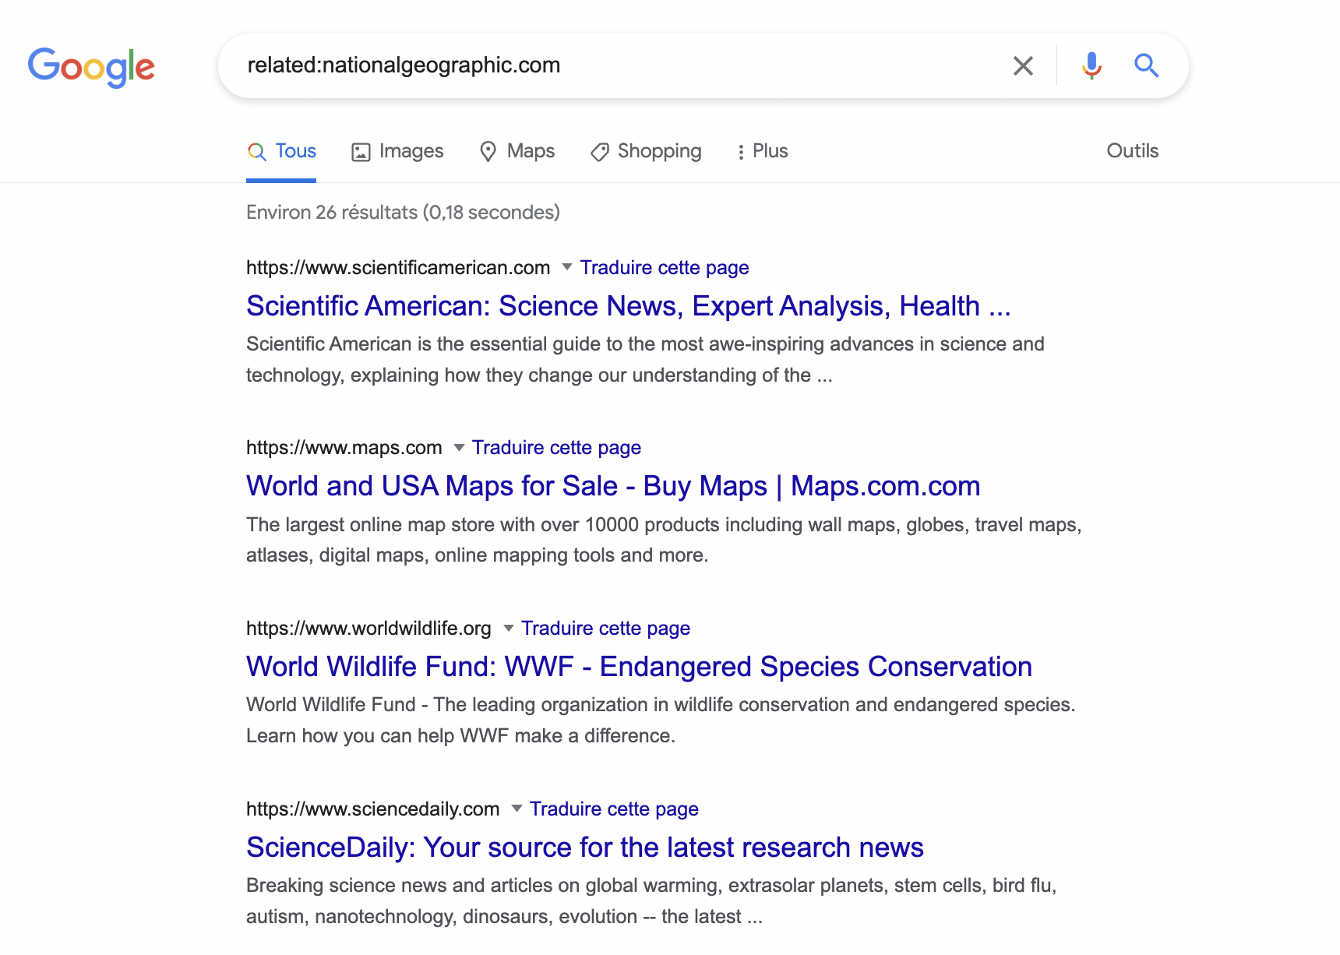Click the Google logo
1340x955 pixels.
91,67
